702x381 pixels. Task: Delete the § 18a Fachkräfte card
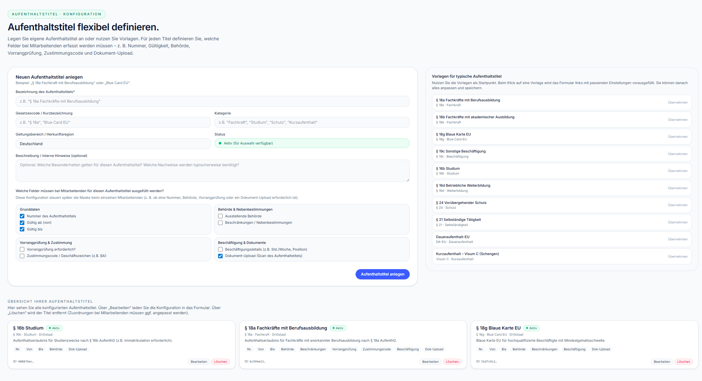pos(452,362)
